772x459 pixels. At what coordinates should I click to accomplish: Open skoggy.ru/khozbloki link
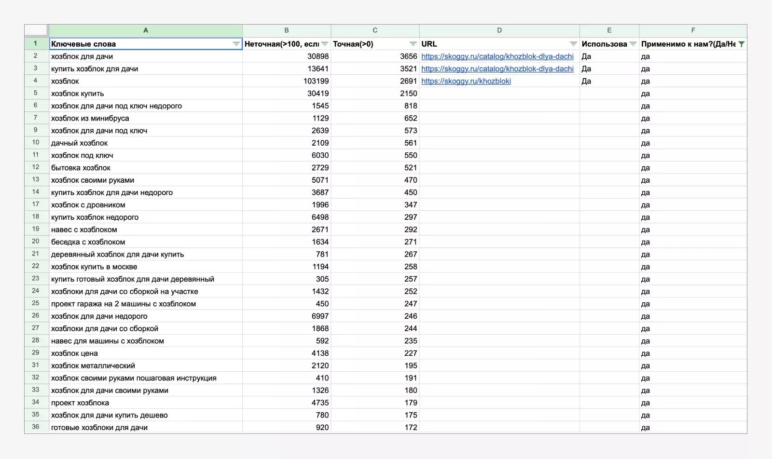coord(466,81)
